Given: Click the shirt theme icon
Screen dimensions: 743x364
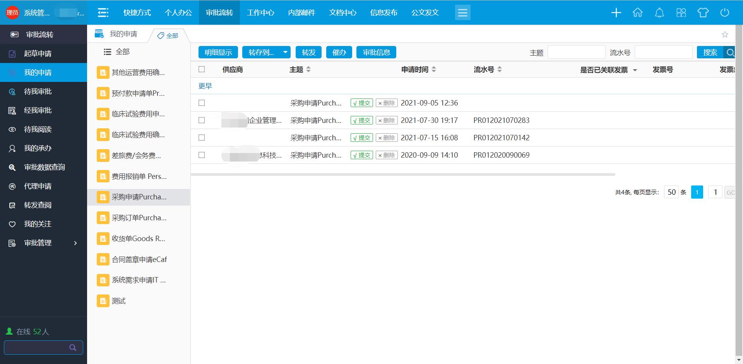Looking at the screenshot, I should pos(703,13).
